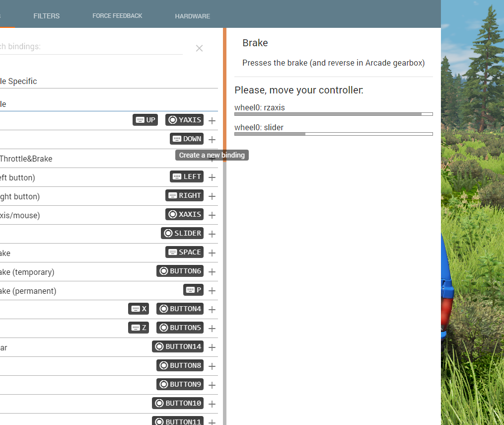Add a binding next to DOWN
The image size is (504, 425).
click(212, 140)
